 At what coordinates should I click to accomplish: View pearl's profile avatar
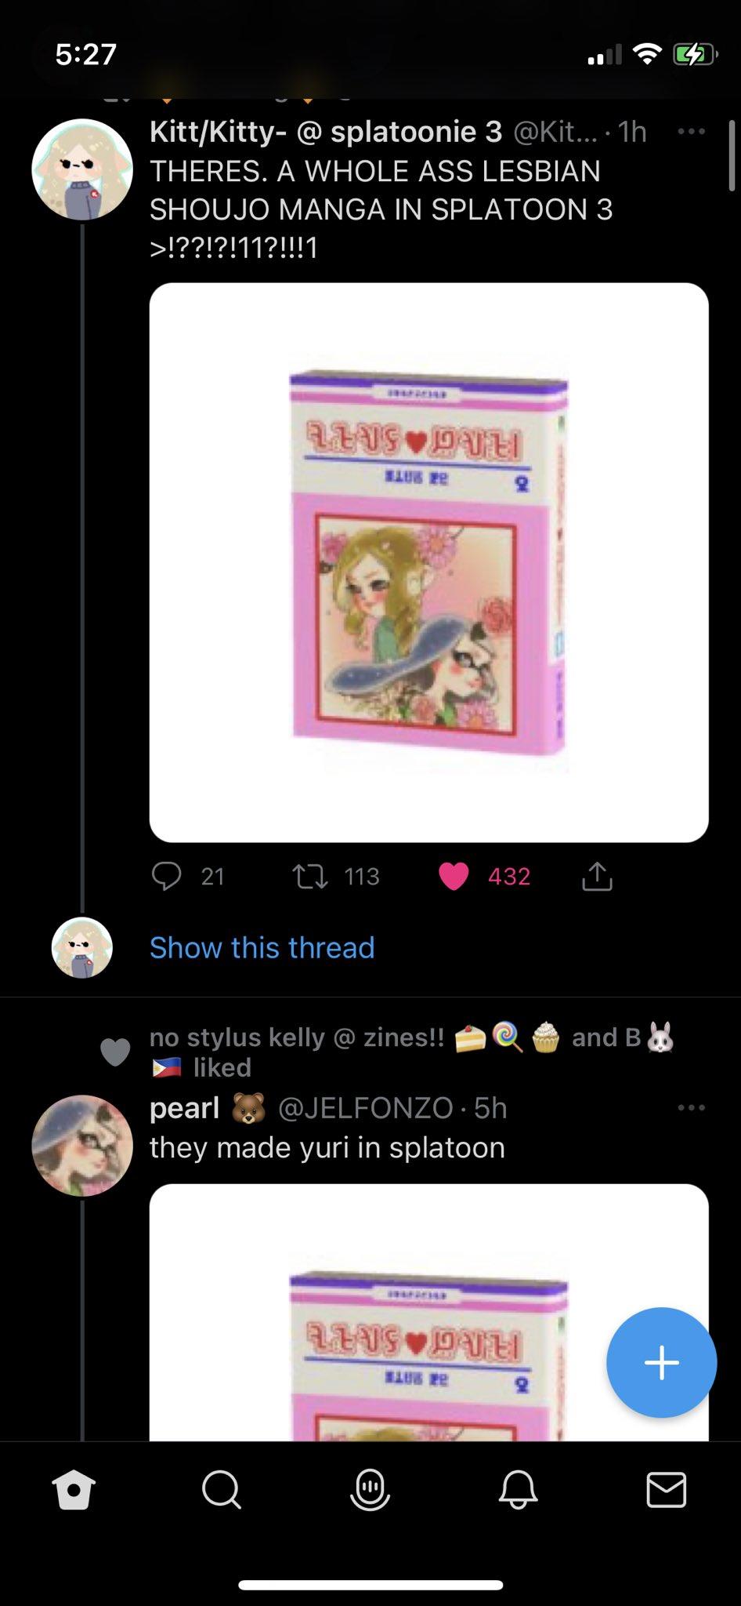pyautogui.click(x=81, y=1145)
